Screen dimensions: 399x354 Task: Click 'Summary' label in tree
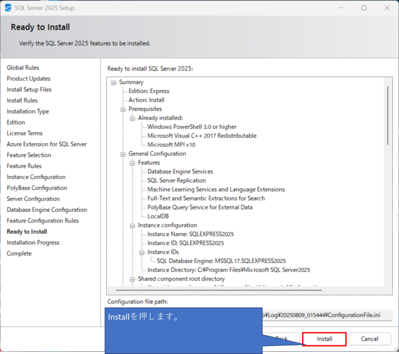coord(131,82)
